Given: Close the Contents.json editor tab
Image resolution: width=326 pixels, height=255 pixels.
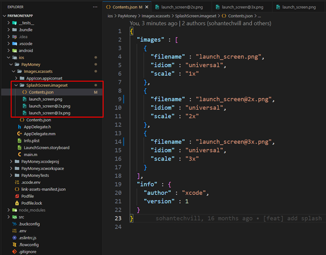Looking at the screenshot, I should (148, 7).
